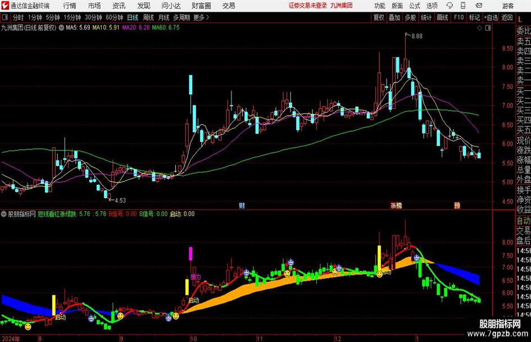Click the 返回 back button
The width and height of the screenshot is (531, 342).
507,17
